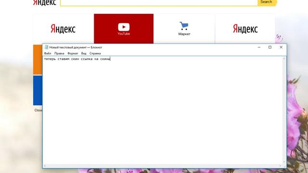
Task: Click the orange tile behind Notepad
Action: tap(38, 60)
